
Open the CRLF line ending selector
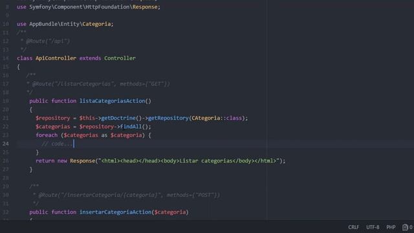[353, 227]
